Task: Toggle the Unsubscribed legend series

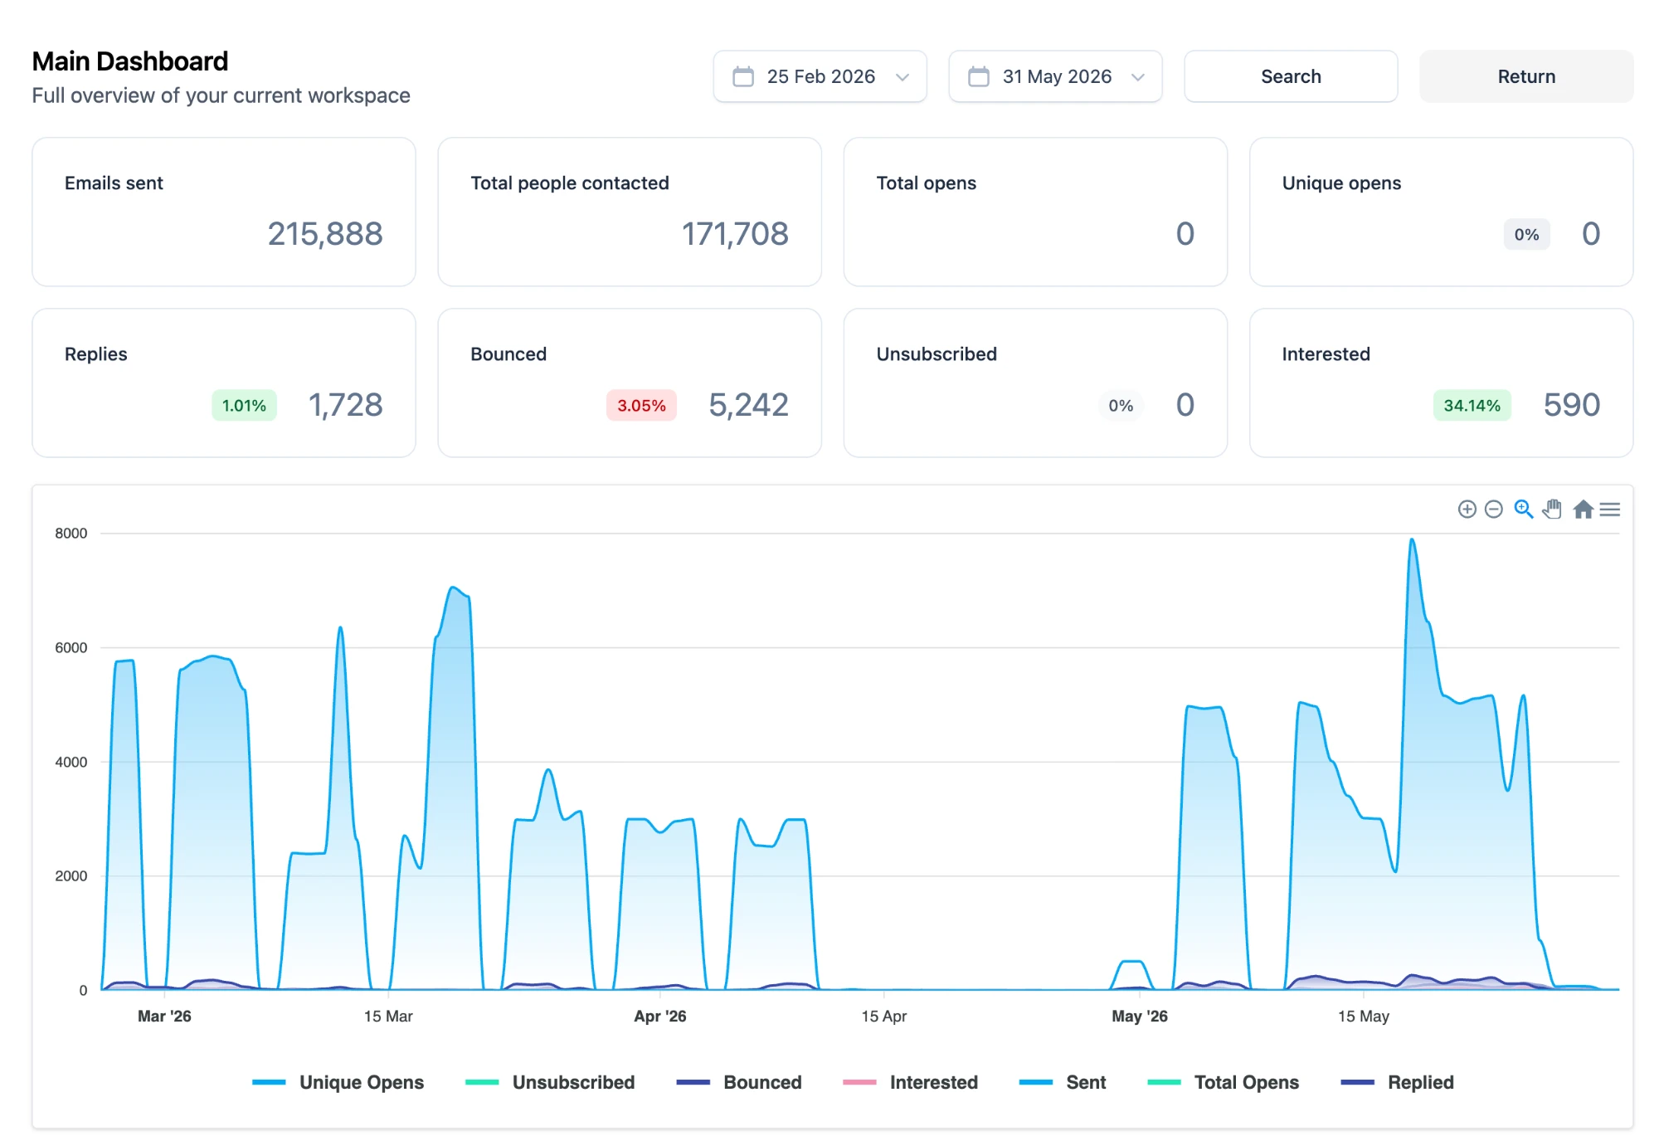Action: (550, 1082)
